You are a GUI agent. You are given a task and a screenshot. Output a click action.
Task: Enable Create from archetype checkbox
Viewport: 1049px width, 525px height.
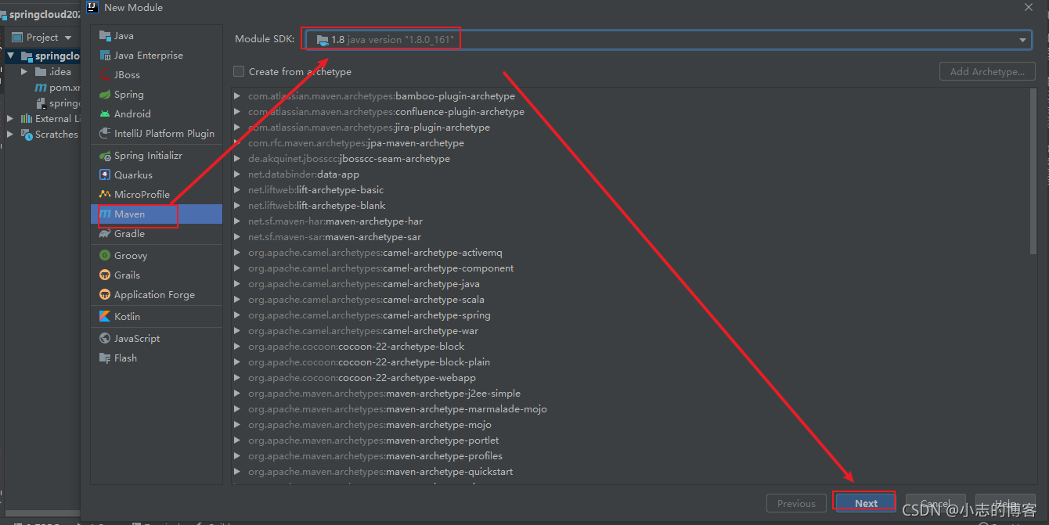(239, 71)
